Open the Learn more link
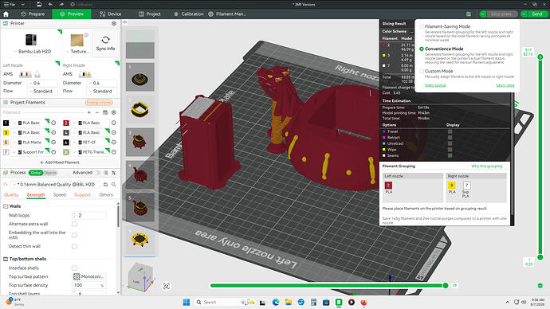 [505, 85]
